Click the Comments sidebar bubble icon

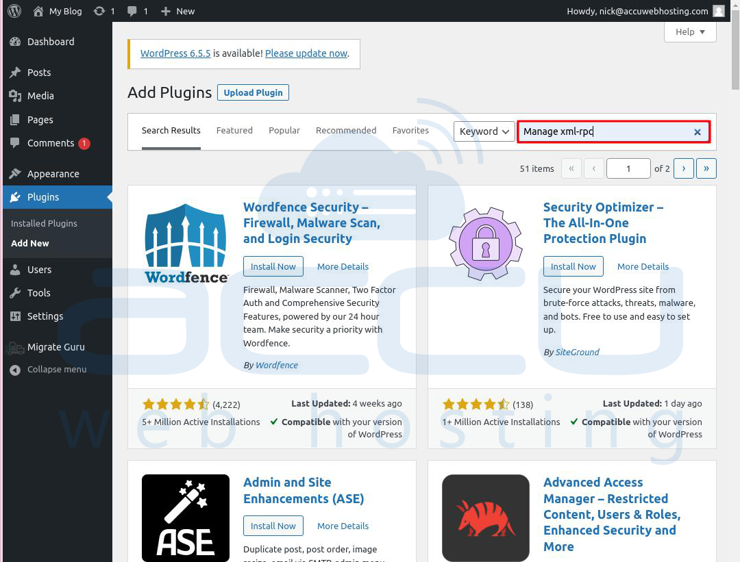[15, 143]
